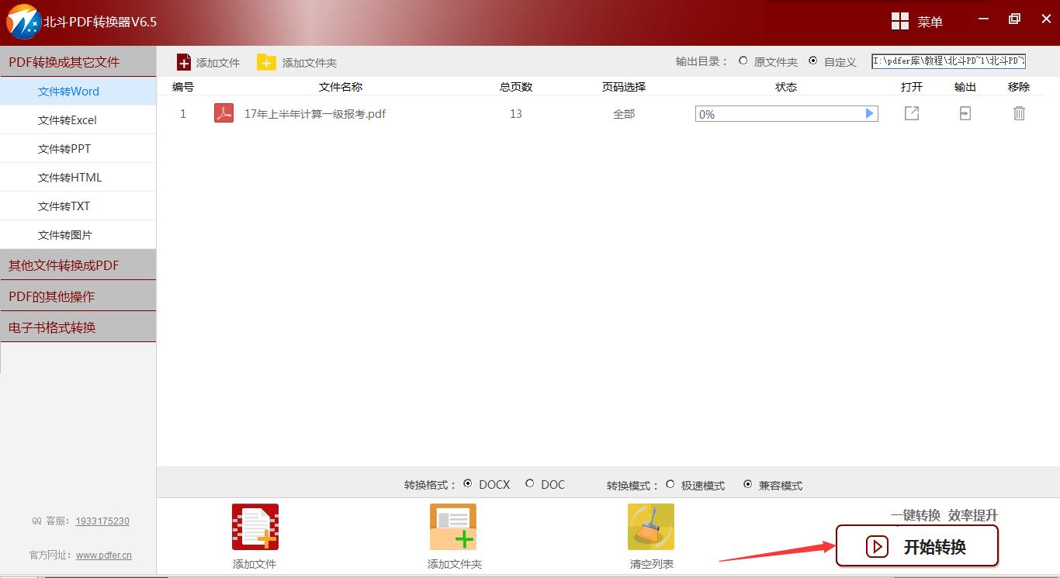Open the 菜单 menu at top right
The height and width of the screenshot is (578, 1060).
919,21
